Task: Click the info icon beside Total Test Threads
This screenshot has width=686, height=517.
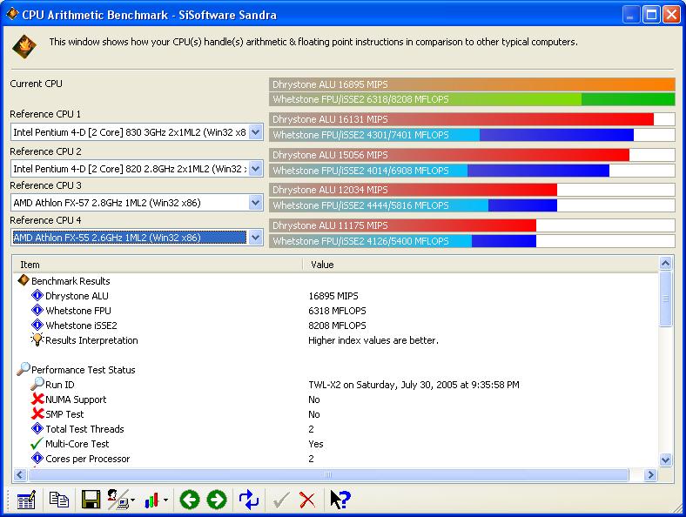Action: point(37,428)
